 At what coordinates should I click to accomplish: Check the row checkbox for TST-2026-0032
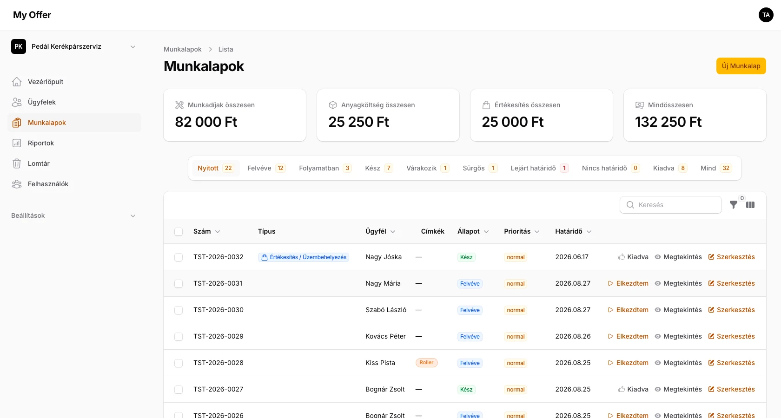[x=179, y=257]
